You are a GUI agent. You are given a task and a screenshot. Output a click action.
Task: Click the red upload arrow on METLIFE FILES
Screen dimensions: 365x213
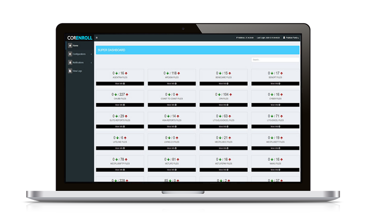[x=178, y=158]
